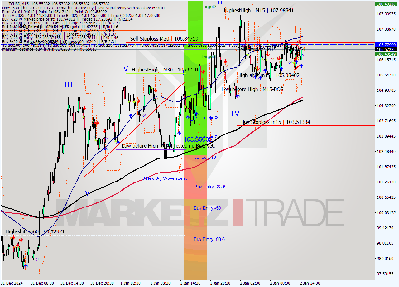Select the 'HighestHigh M30 | 105.6191' label

click(x=165, y=70)
